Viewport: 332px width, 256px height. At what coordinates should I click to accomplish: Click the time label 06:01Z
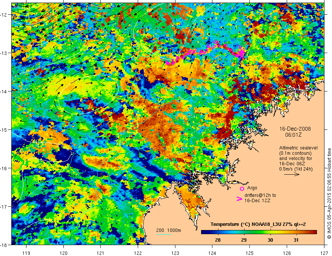pyautogui.click(x=294, y=134)
